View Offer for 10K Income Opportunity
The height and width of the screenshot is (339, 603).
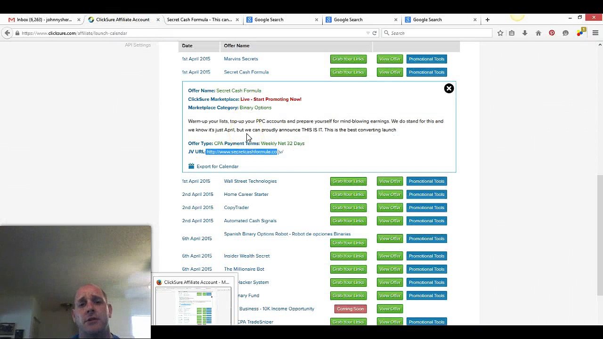pos(390,308)
